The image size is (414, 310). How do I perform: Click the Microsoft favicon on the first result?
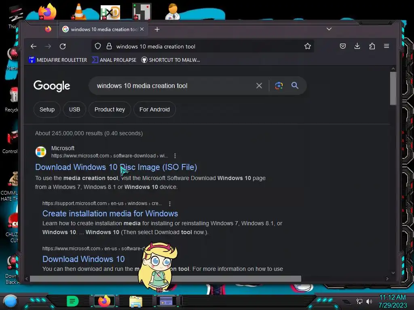click(41, 152)
